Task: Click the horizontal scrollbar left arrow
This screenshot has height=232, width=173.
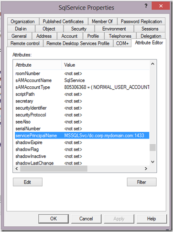Action: pos(17,169)
